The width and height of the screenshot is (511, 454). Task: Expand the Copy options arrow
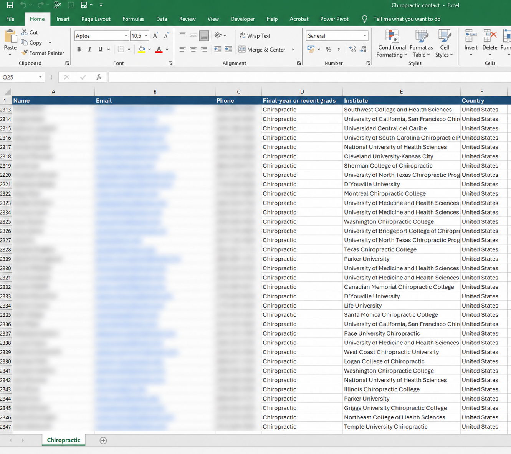[50, 43]
